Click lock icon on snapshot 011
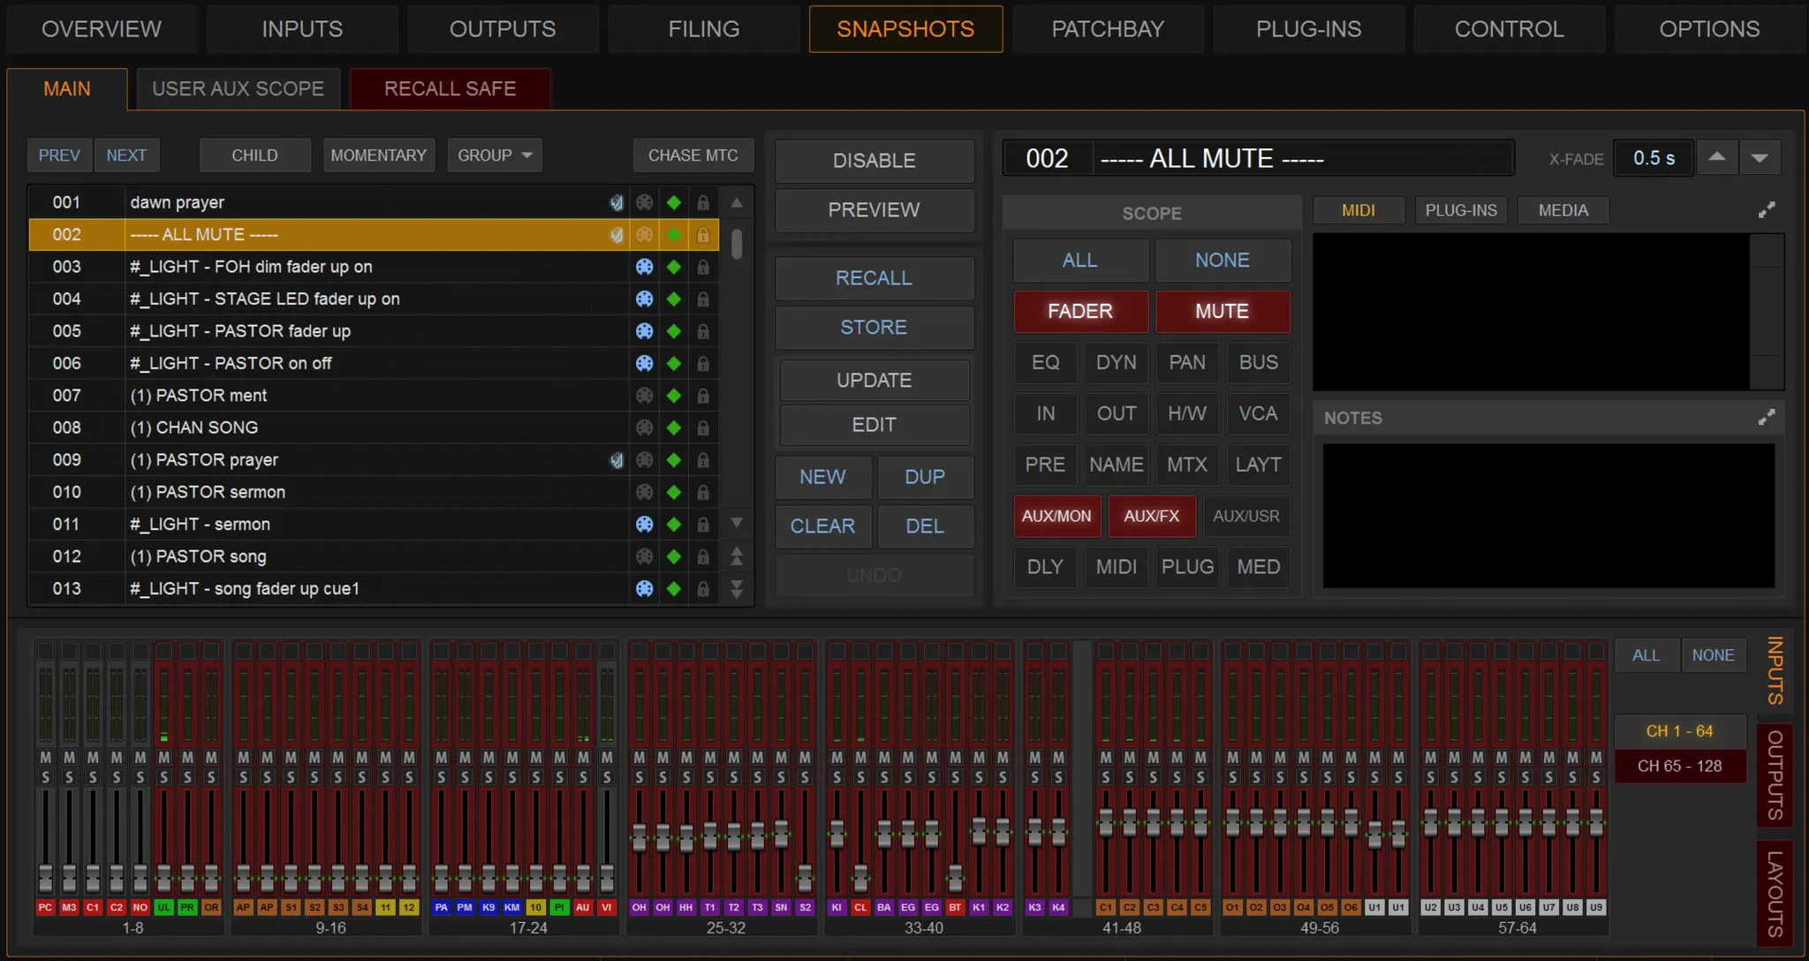This screenshot has width=1809, height=961. 703,525
